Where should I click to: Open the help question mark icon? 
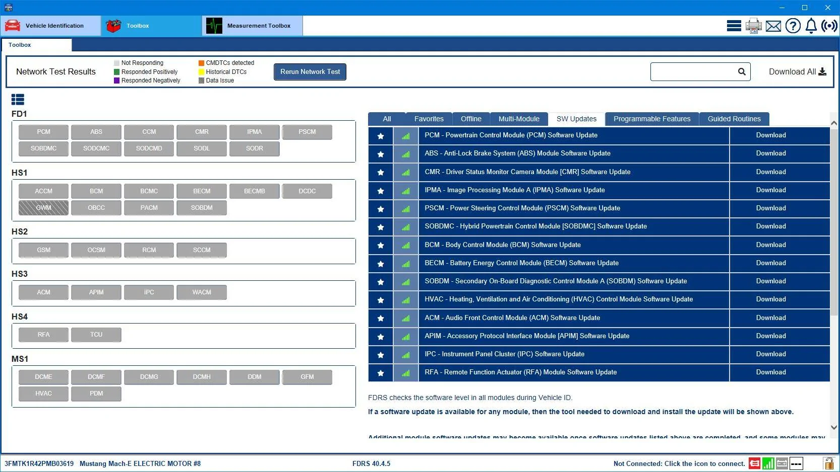pyautogui.click(x=793, y=26)
